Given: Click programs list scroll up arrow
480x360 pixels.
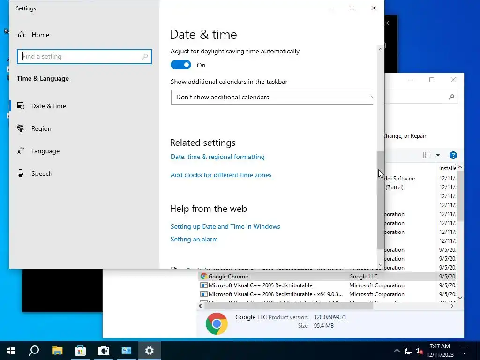Looking at the screenshot, I should (x=460, y=167).
